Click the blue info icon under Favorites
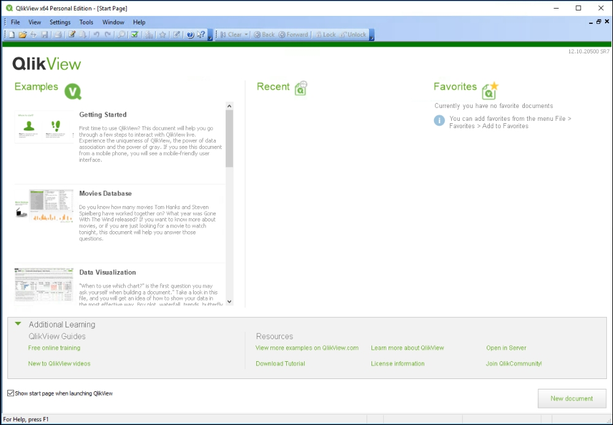This screenshot has height=425, width=613. point(440,120)
